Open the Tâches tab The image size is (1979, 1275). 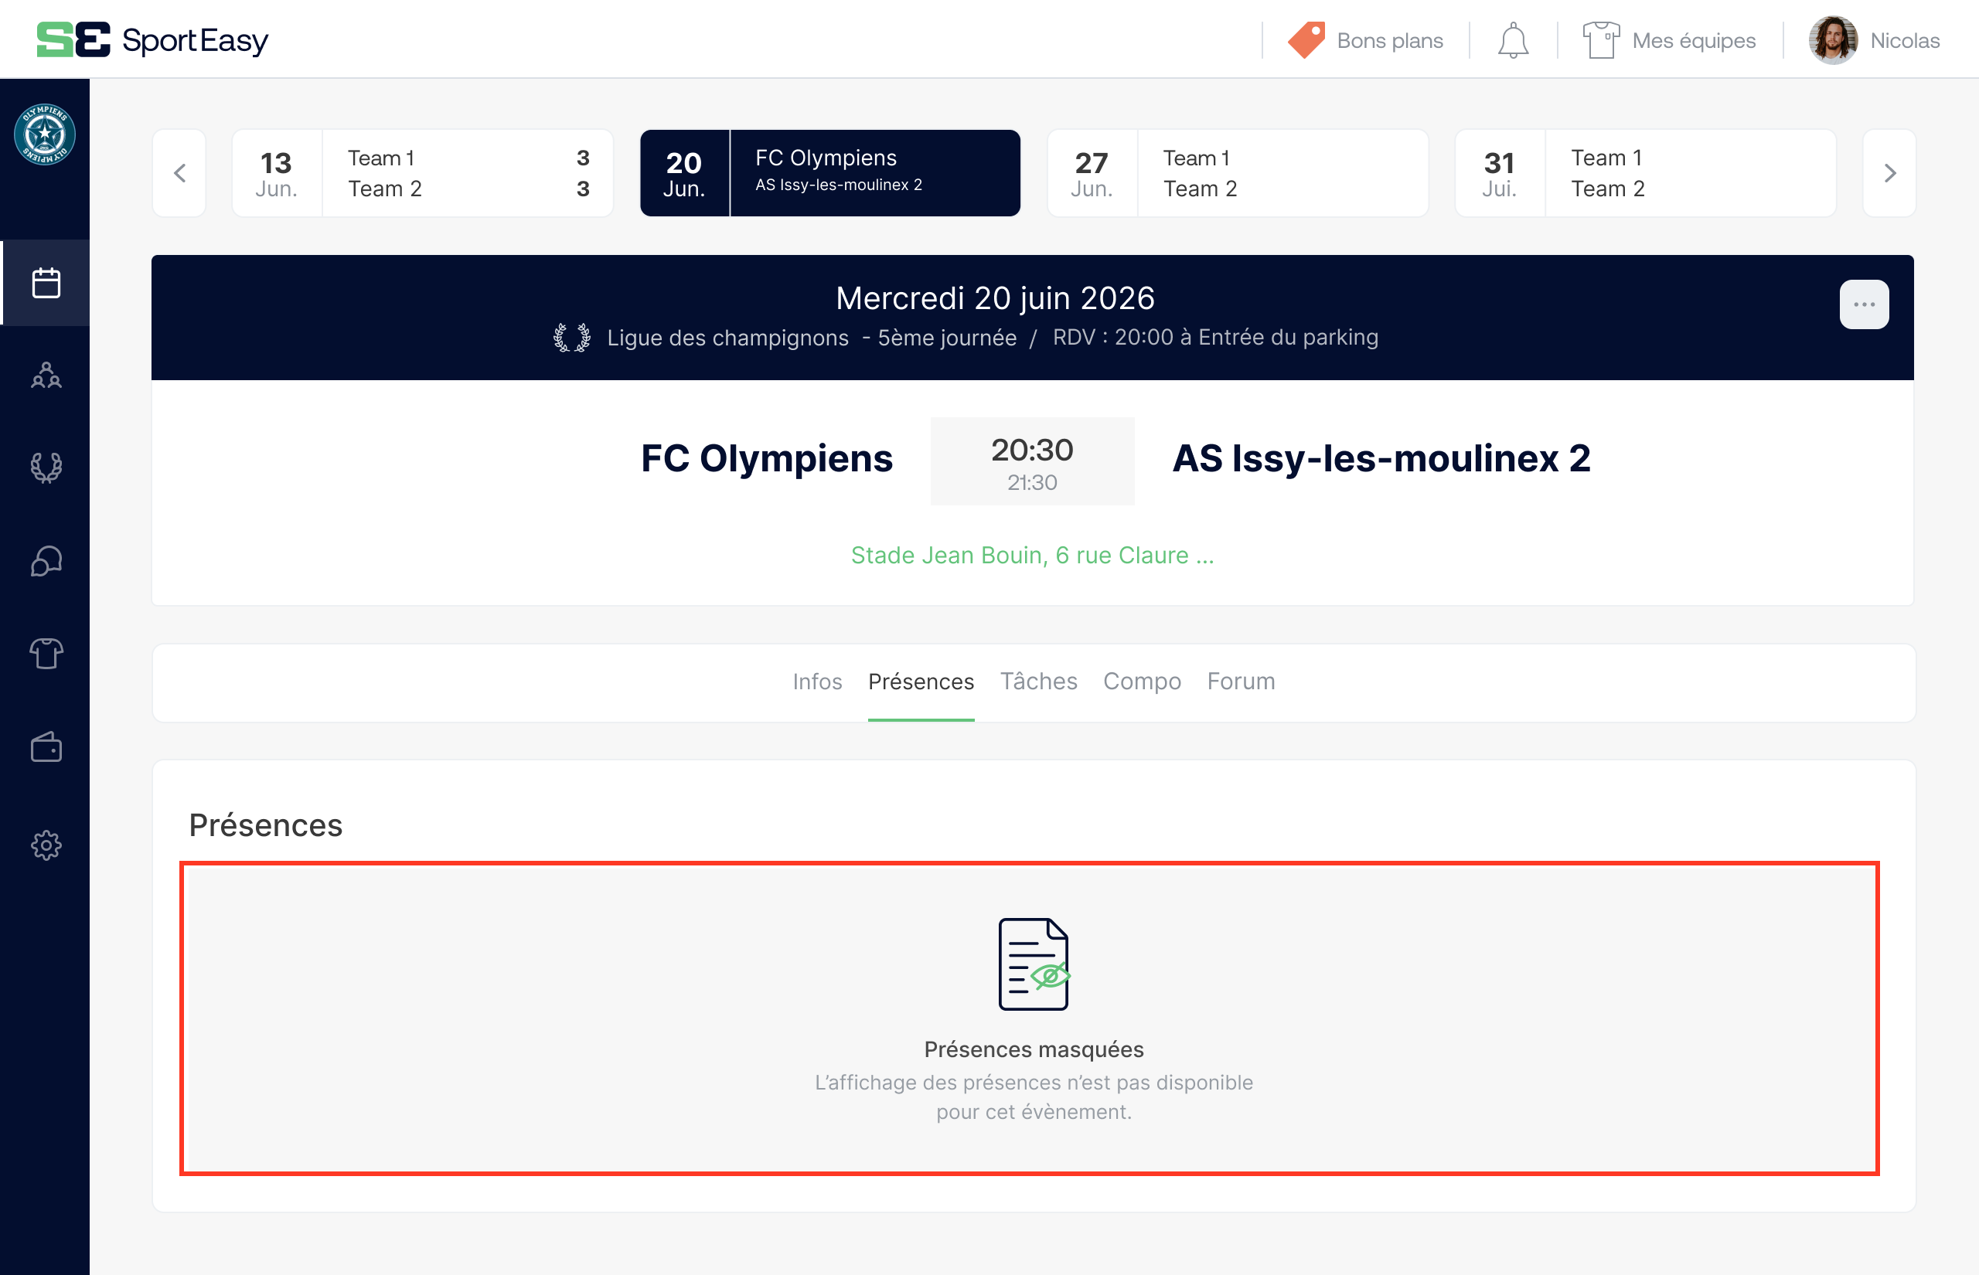[1039, 682]
